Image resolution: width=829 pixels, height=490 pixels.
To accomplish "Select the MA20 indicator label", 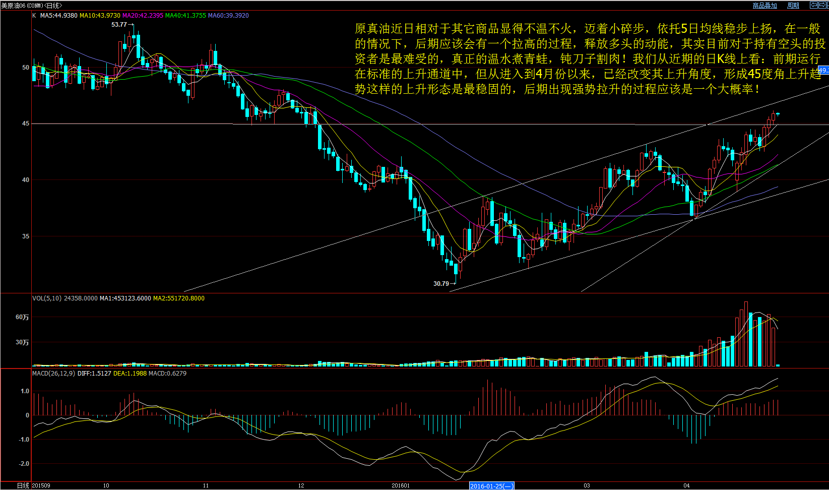I will [143, 16].
